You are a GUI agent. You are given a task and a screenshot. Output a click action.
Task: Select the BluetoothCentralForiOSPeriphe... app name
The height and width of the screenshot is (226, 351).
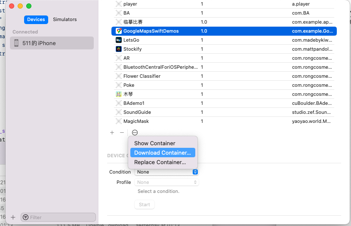(x=160, y=67)
